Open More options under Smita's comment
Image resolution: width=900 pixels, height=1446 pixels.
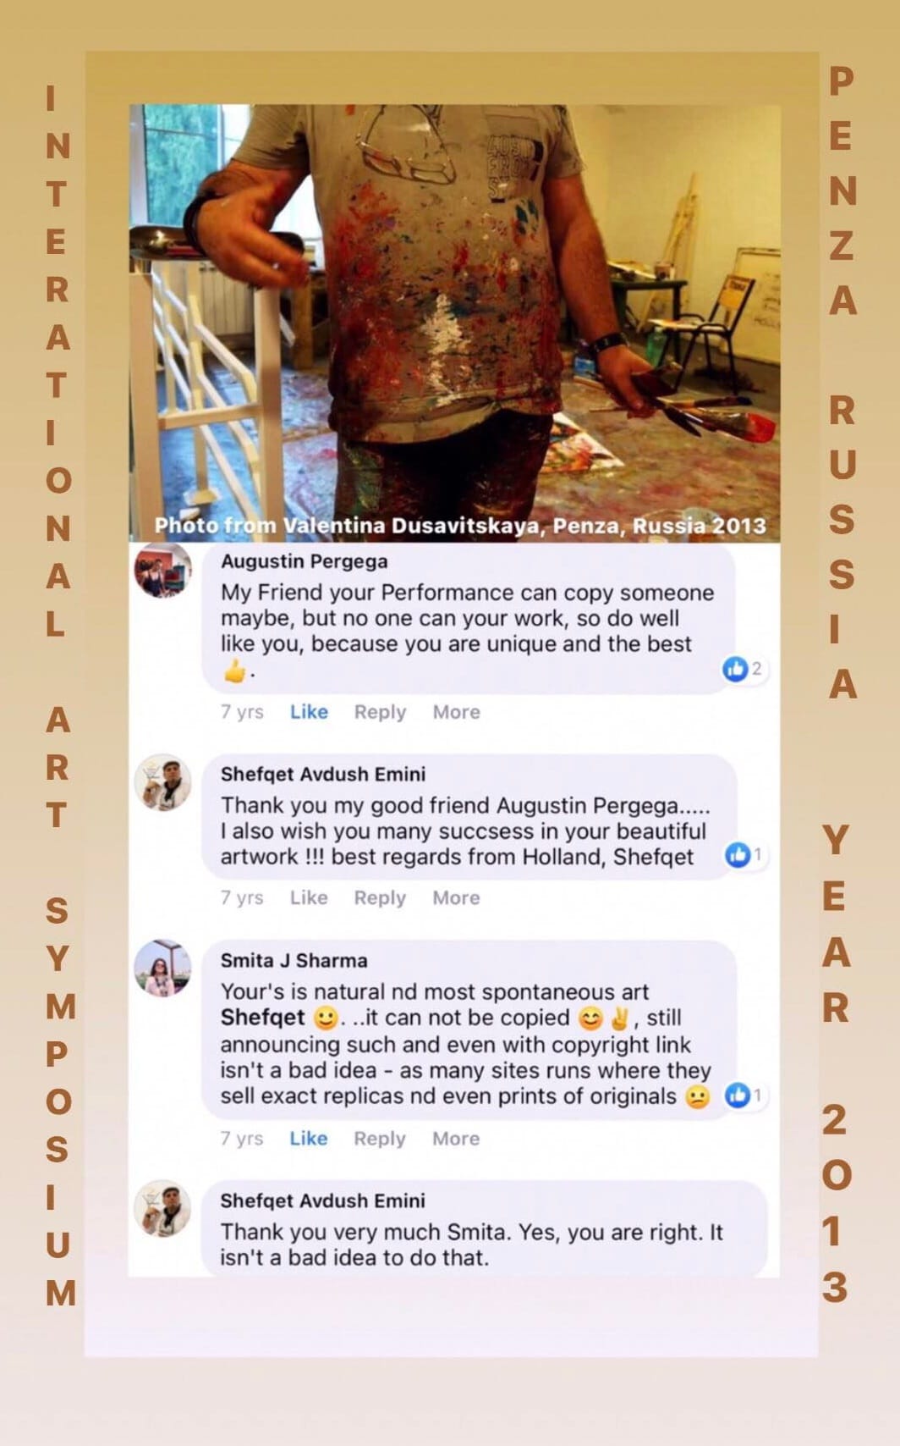point(456,1139)
